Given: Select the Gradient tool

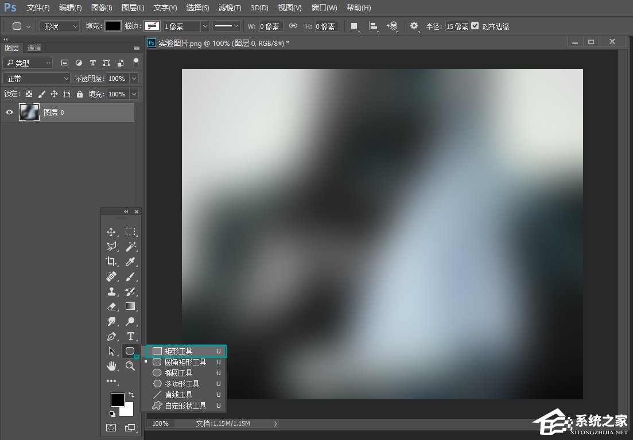Looking at the screenshot, I should 130,306.
